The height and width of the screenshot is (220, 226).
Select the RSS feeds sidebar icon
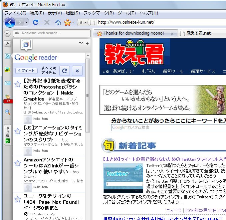[x=8, y=56]
